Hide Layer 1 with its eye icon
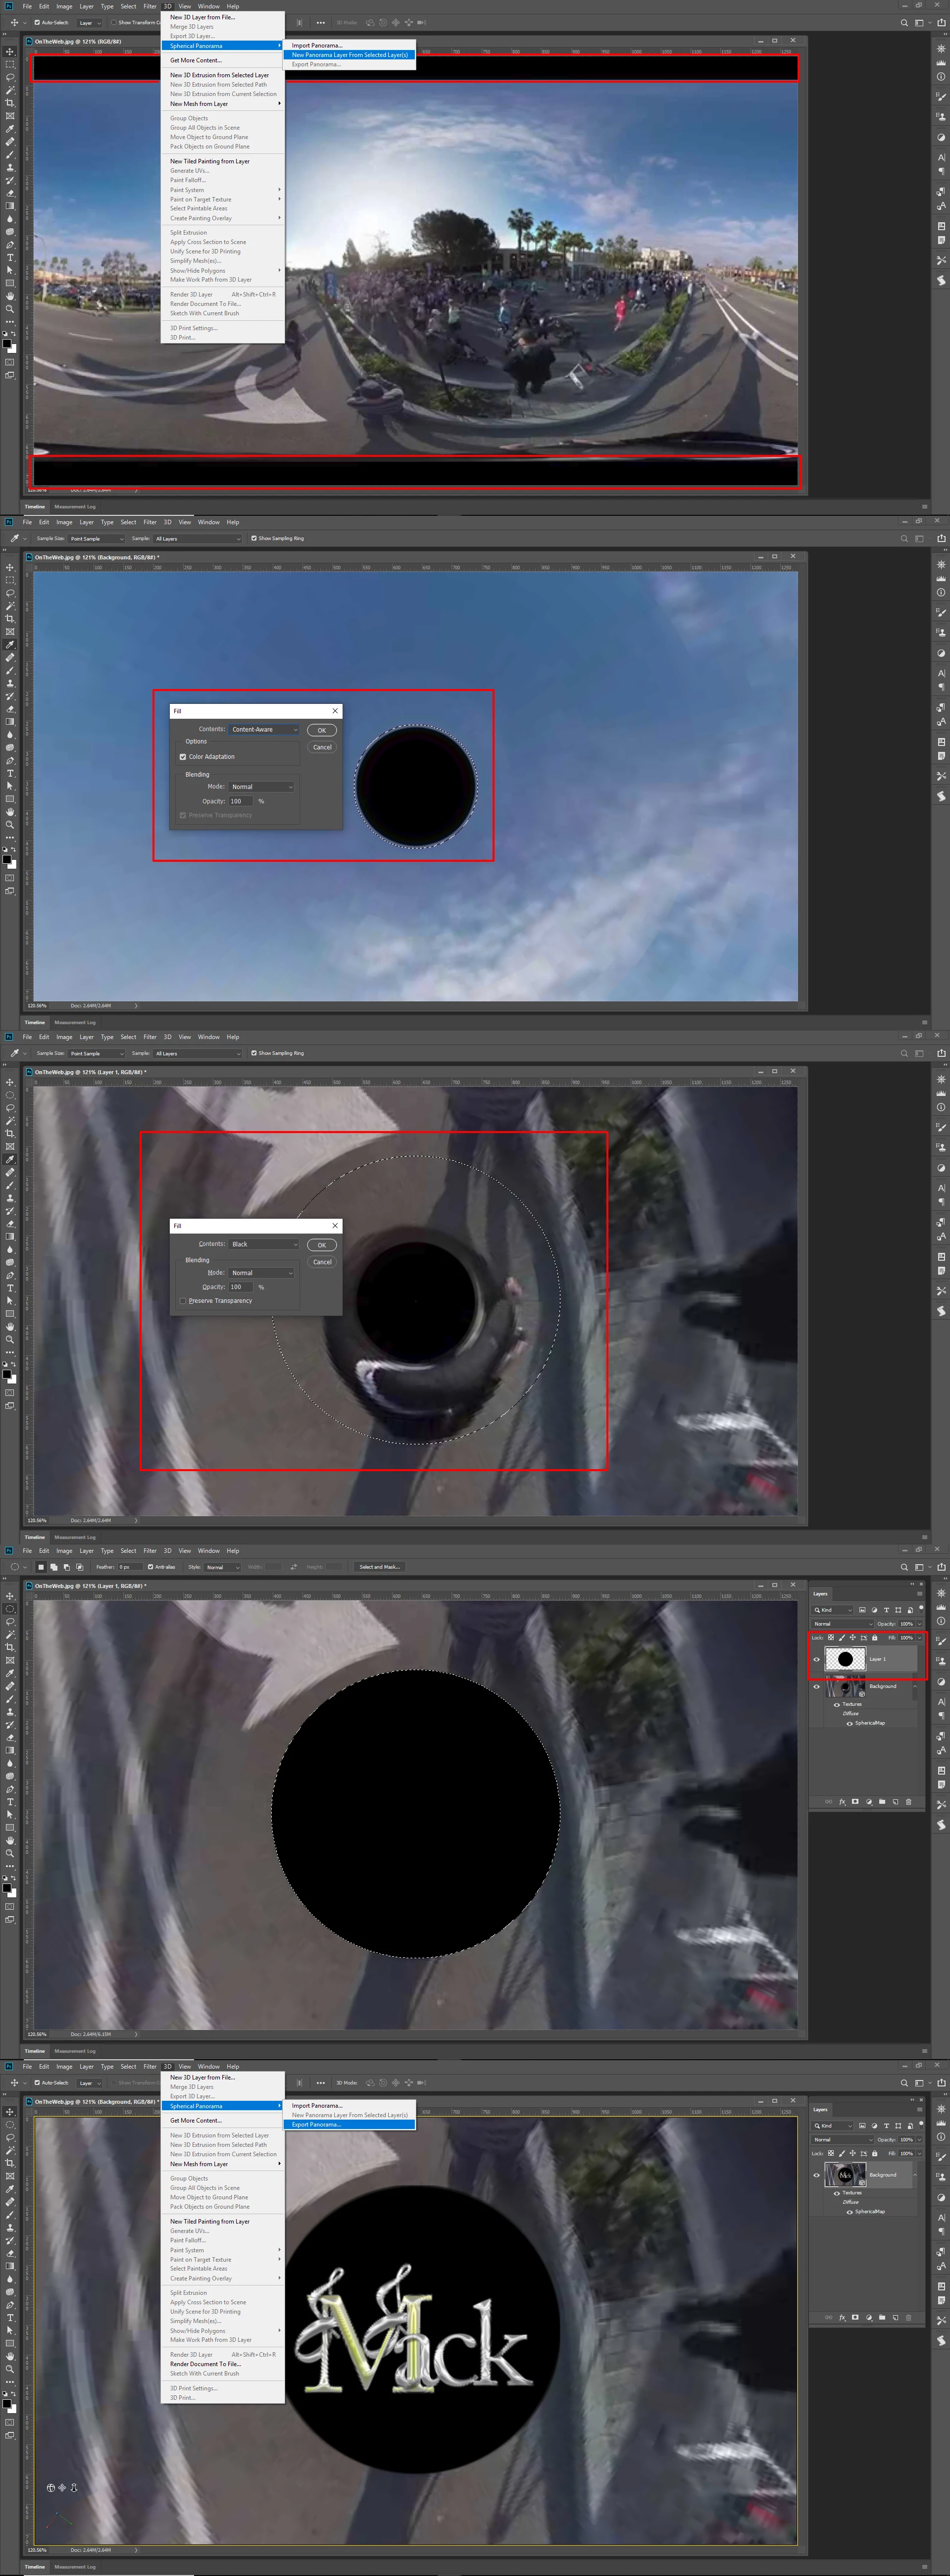 [816, 1660]
